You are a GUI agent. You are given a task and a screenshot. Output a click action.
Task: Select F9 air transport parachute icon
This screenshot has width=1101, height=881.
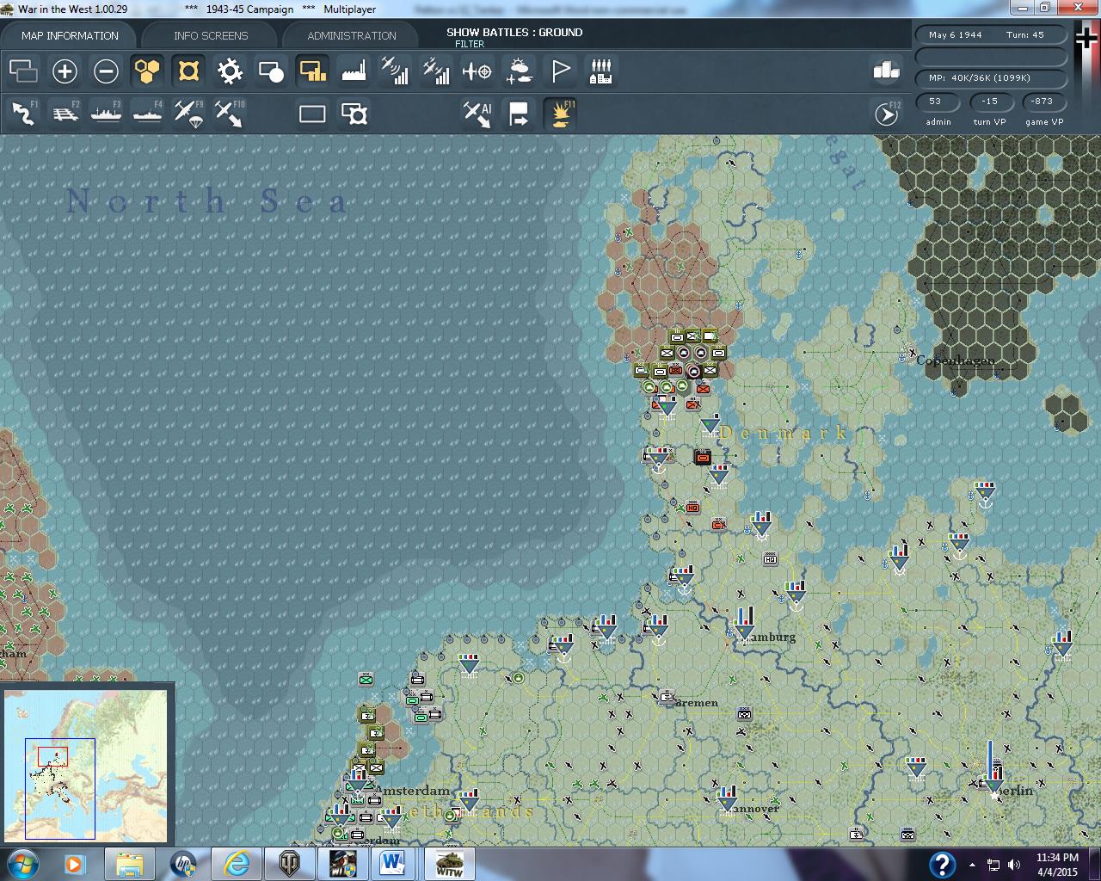tap(188, 114)
